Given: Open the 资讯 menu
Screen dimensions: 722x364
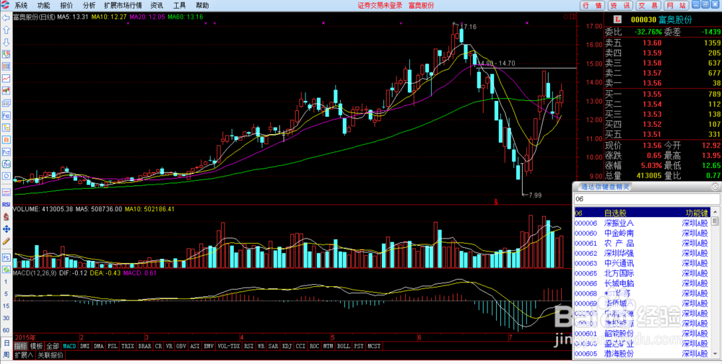Looking at the screenshot, I should (157, 6).
